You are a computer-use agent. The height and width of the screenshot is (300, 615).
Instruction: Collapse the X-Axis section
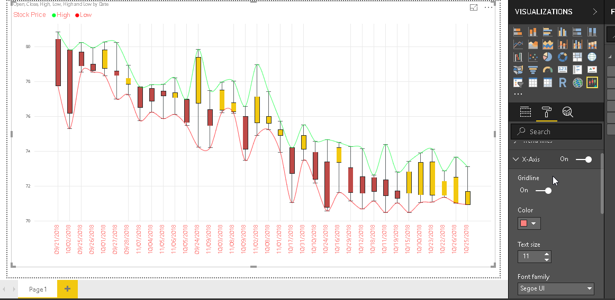tap(516, 160)
